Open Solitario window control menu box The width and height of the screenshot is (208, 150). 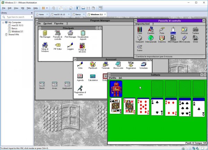coord(109,75)
